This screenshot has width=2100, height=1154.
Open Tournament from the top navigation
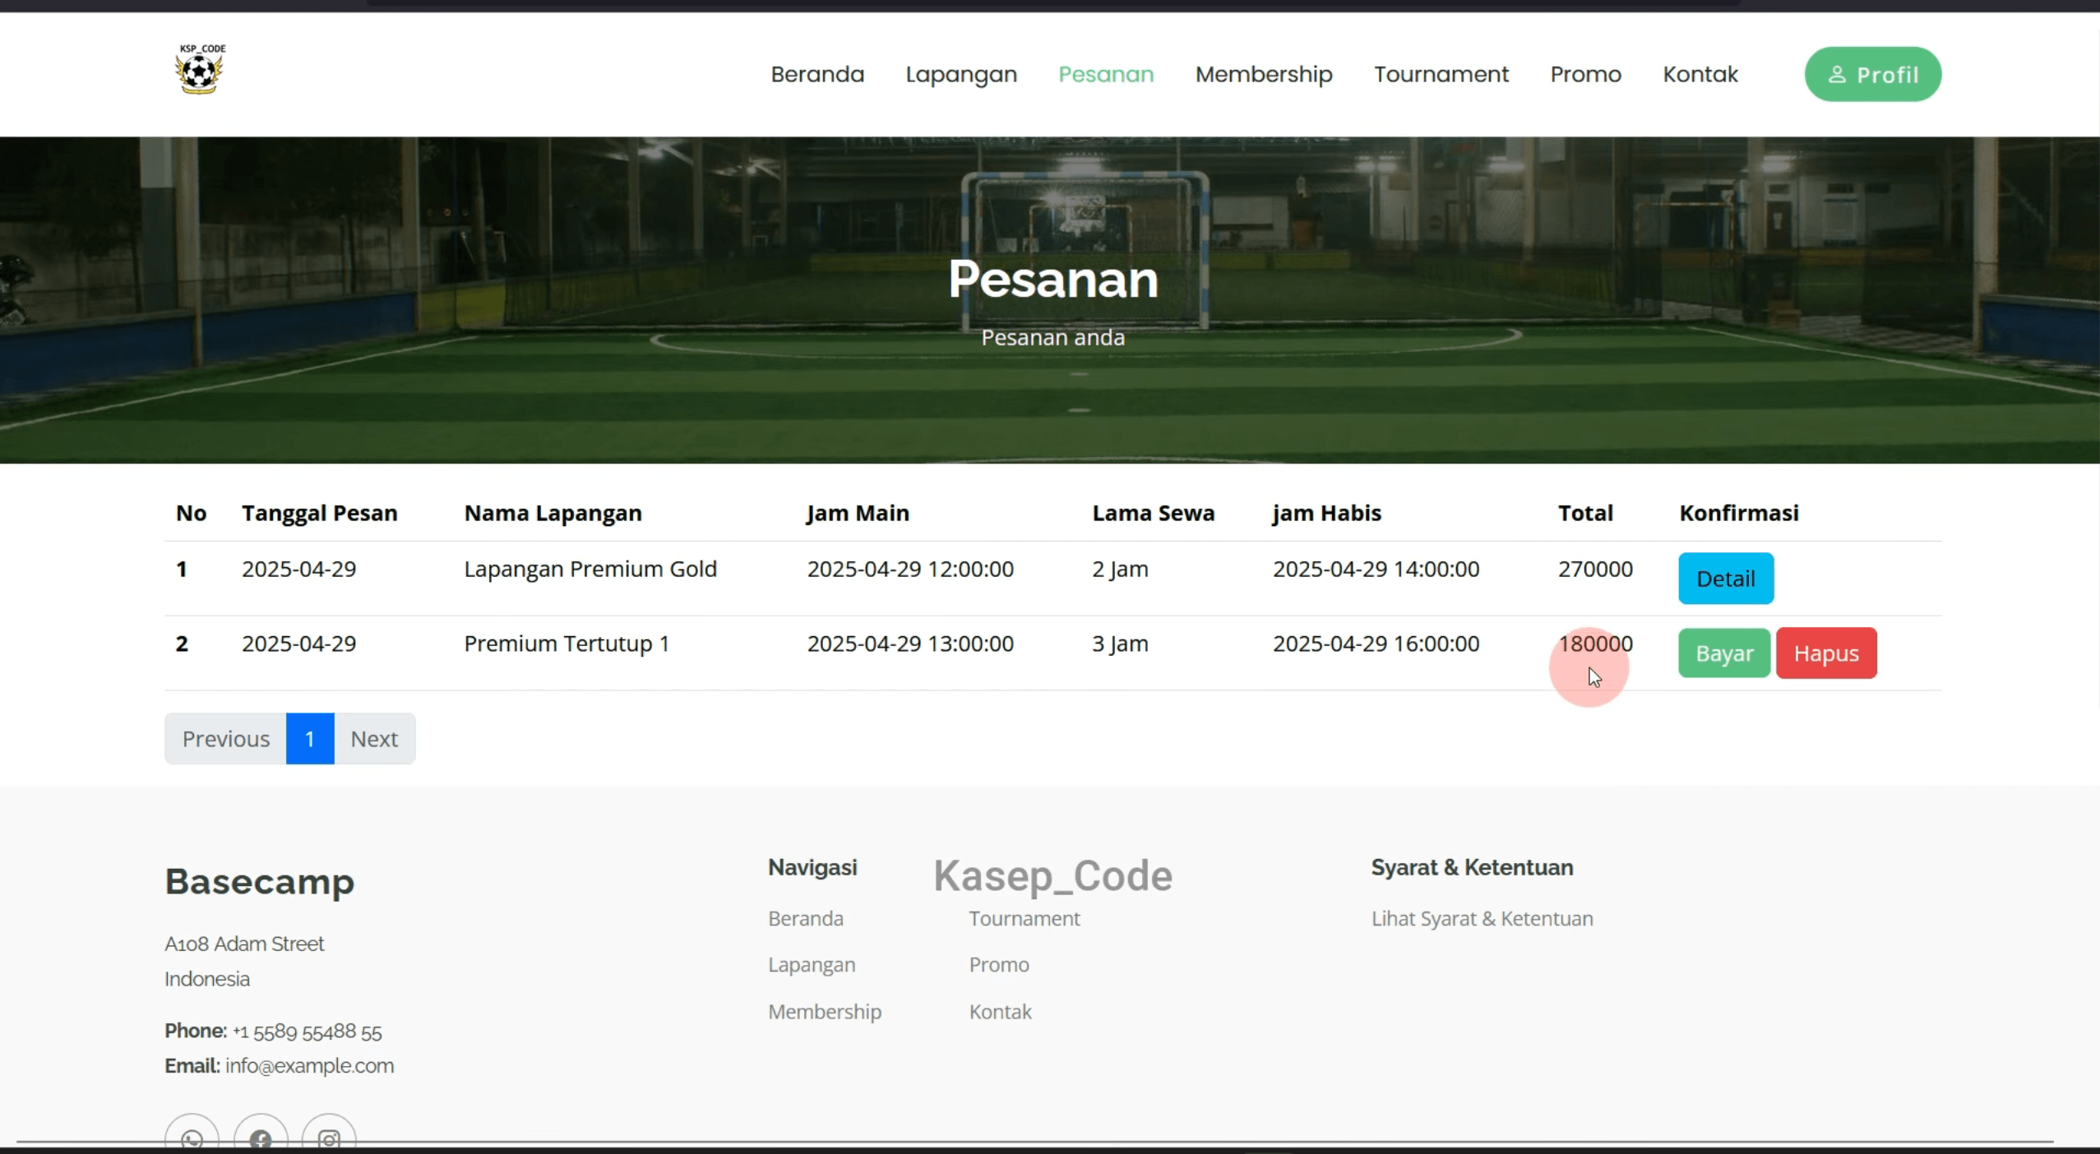(1441, 74)
